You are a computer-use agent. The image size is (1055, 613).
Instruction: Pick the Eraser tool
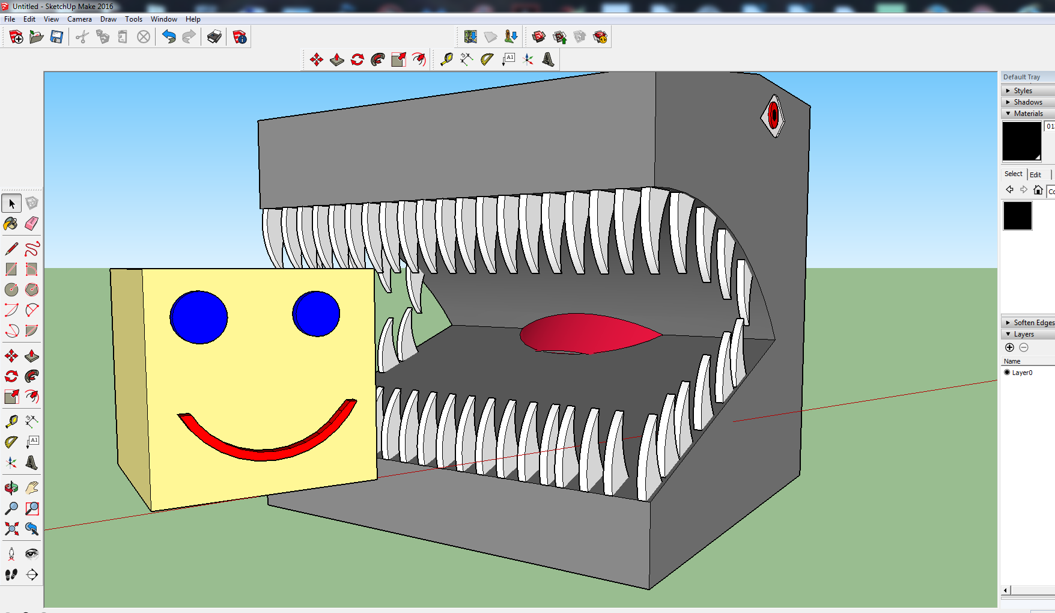point(32,224)
